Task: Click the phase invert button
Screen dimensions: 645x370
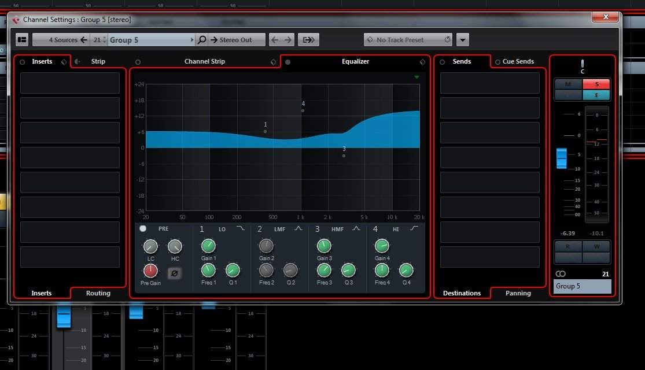Action: pyautogui.click(x=174, y=273)
